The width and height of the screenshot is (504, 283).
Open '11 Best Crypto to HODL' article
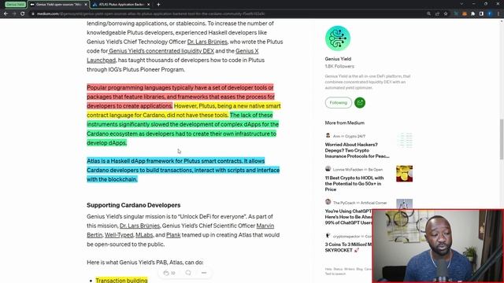(354, 183)
